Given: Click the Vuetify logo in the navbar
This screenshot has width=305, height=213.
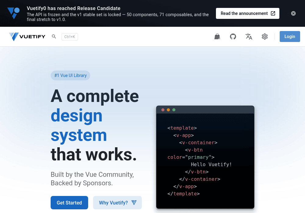Looking at the screenshot, I should 27,37.
